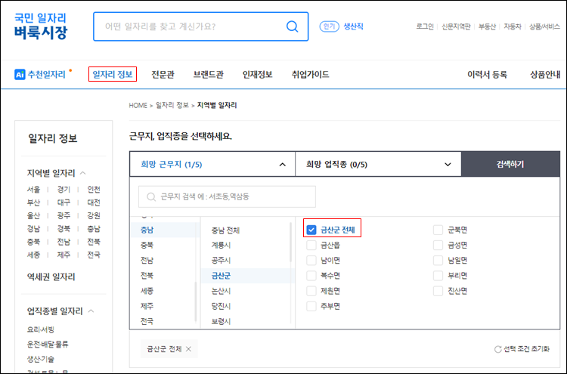Expand the 희망 업직종 dropdown
This screenshot has width=567, height=374.
(x=378, y=165)
